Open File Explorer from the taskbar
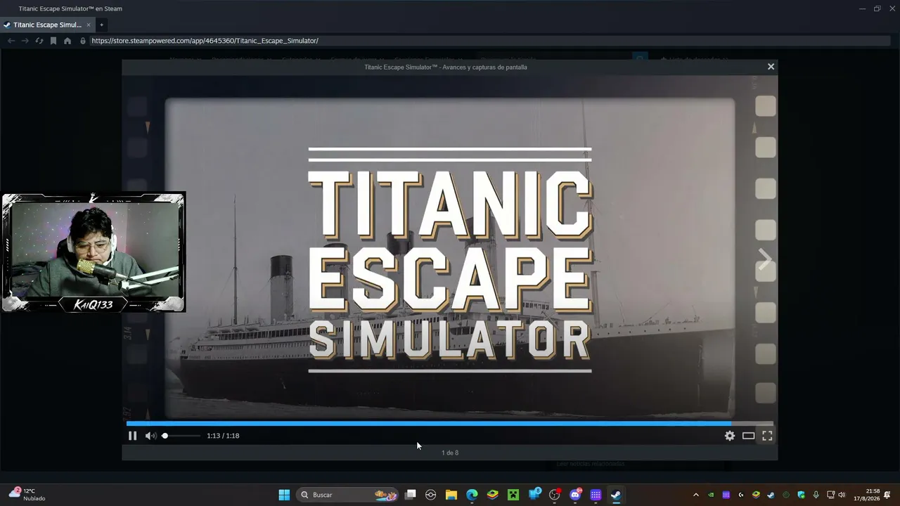This screenshot has width=900, height=506. tap(451, 495)
